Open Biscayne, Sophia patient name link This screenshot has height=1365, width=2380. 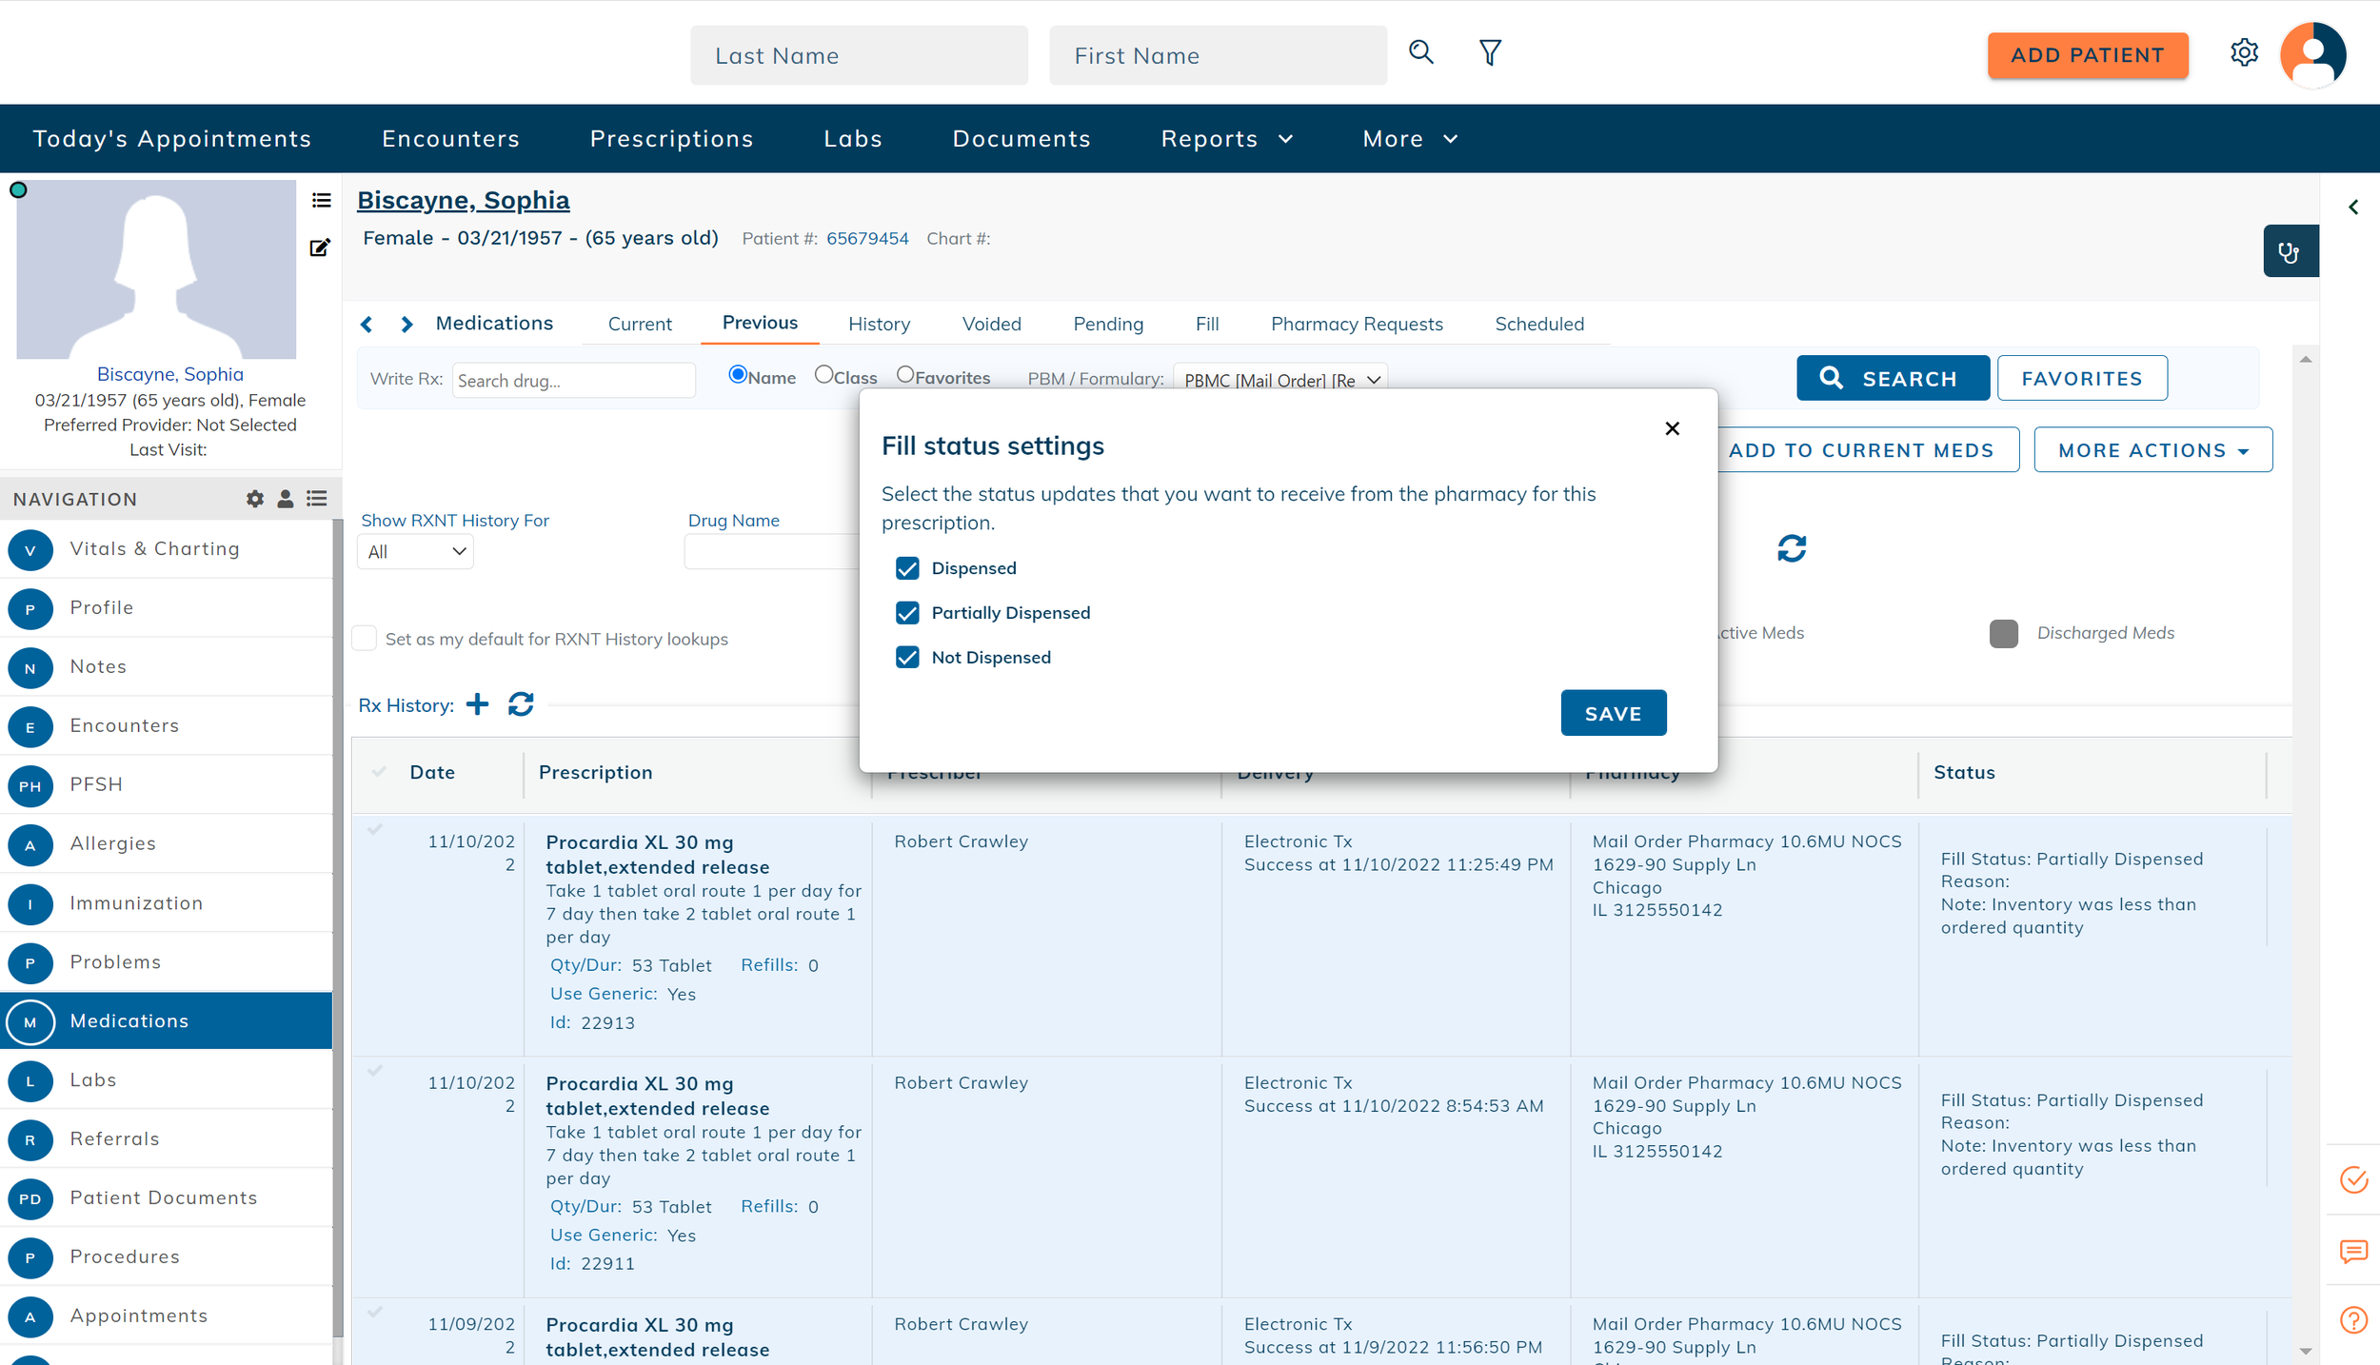point(463,200)
